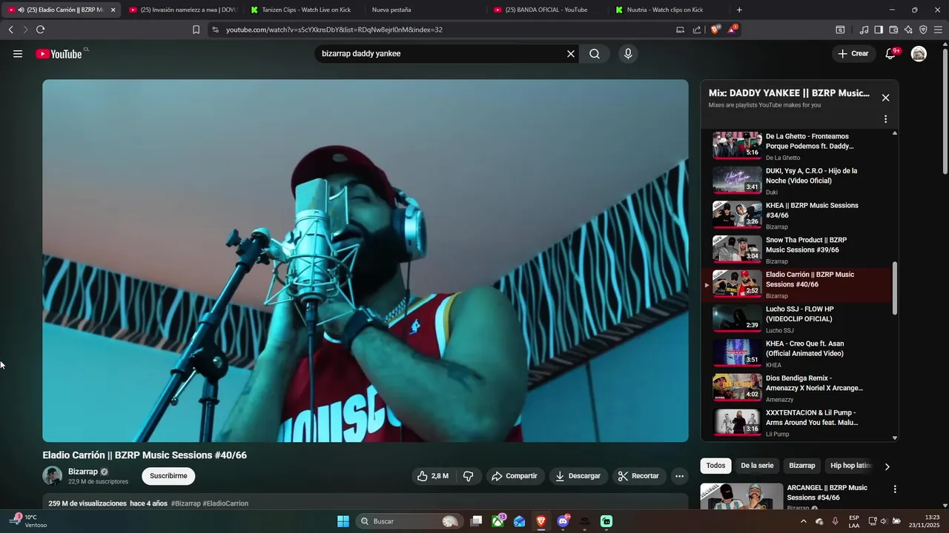Click the Descargar download button
The image size is (949, 533).
(578, 476)
